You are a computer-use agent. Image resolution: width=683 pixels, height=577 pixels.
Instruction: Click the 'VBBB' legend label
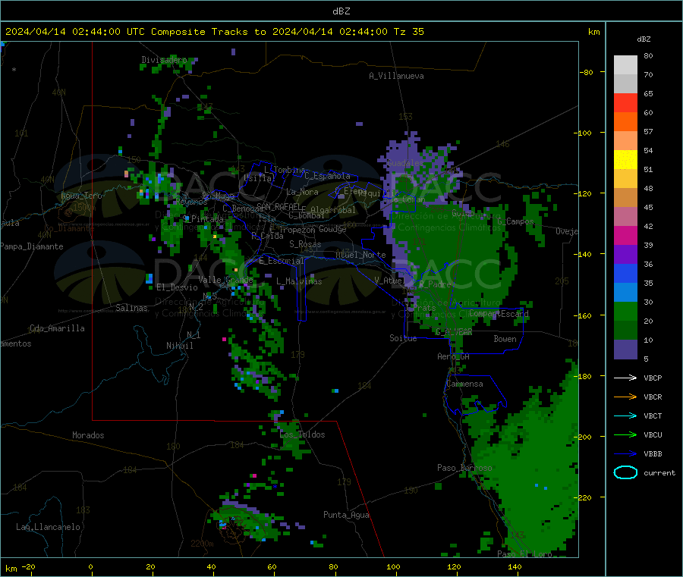point(653,454)
